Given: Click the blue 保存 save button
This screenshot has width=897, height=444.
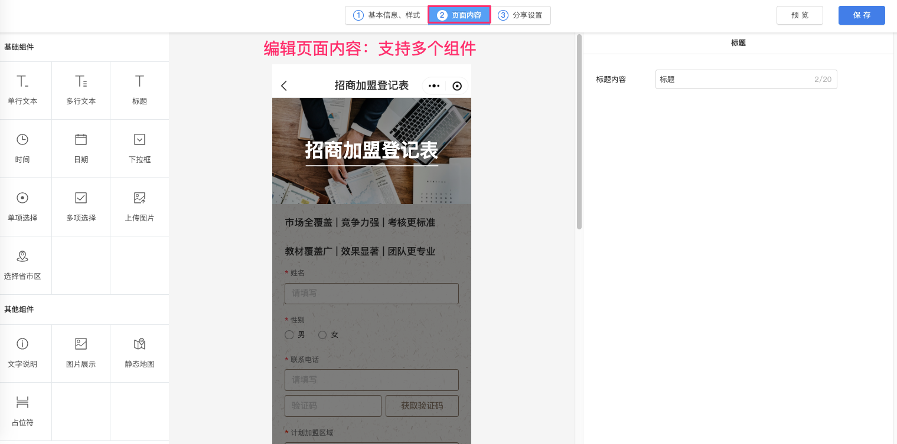Looking at the screenshot, I should pos(862,15).
